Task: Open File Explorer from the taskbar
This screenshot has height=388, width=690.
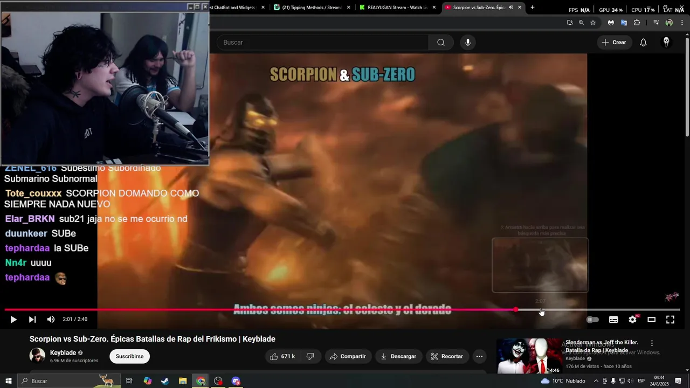Action: point(183,381)
